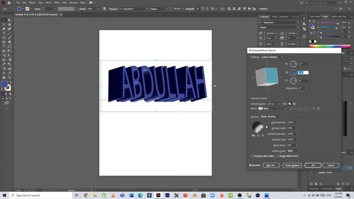354x199 pixels.
Task: Choose the Eyedropper tool
Action: (x=4, y=64)
